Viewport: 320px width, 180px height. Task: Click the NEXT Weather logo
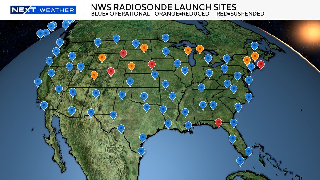coord(43,10)
